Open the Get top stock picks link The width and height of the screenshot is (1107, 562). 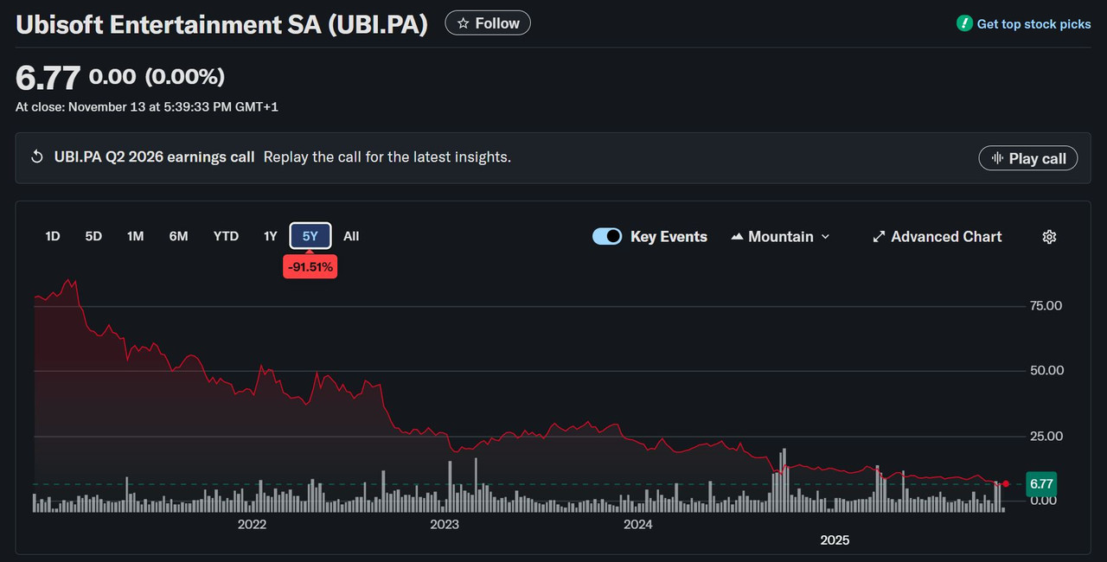[1033, 24]
